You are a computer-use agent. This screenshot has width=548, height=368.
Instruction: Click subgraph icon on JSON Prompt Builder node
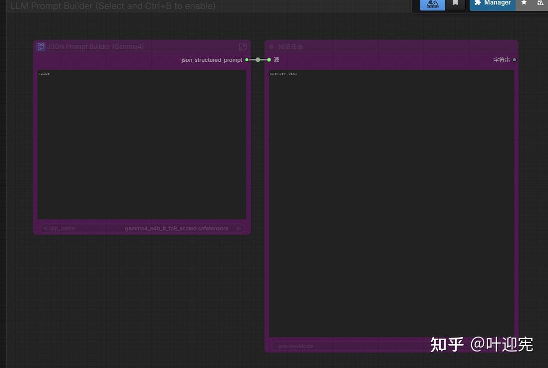tap(41, 46)
